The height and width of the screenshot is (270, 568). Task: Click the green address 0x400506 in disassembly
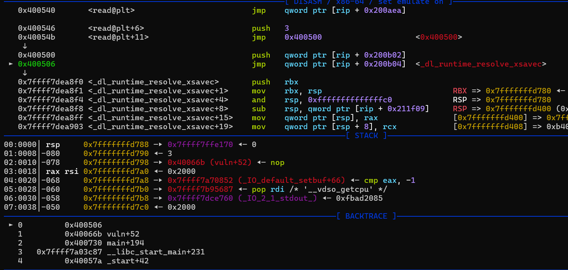[37, 64]
